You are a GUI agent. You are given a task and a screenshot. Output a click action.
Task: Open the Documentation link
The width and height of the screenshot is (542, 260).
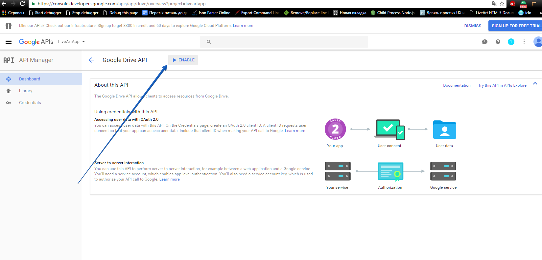tap(457, 85)
